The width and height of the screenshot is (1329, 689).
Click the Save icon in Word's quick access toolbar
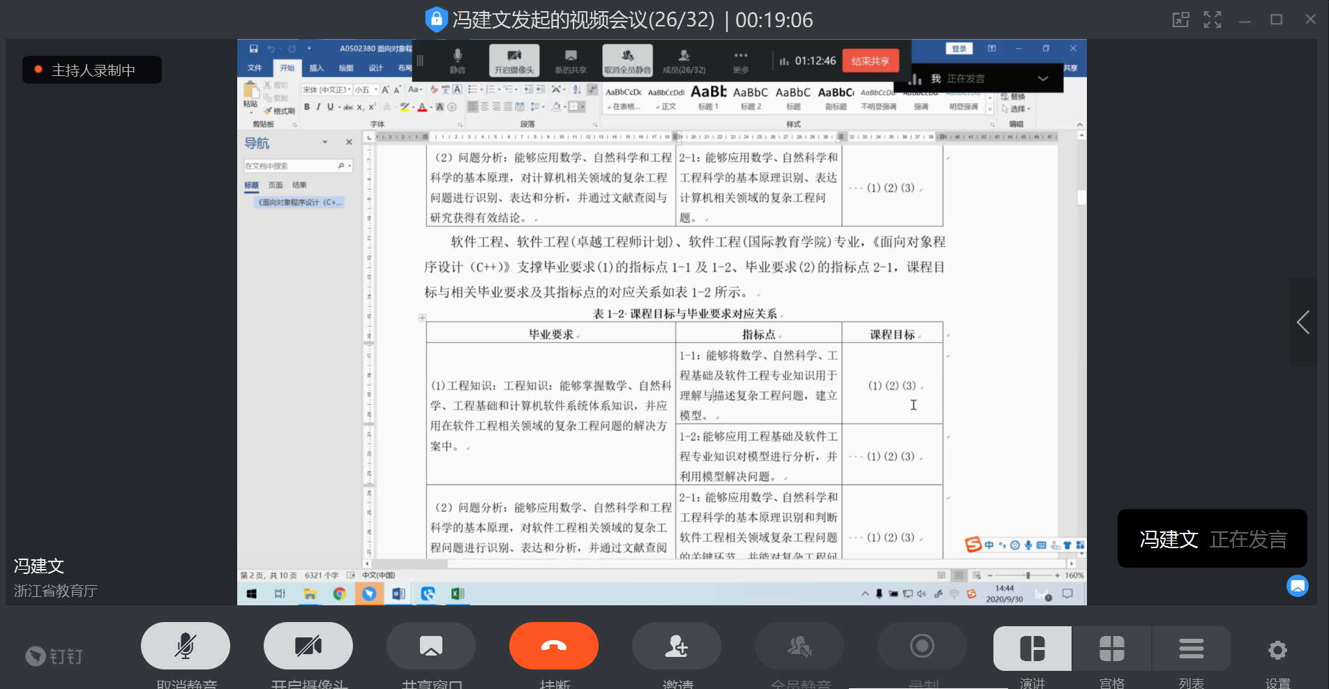click(253, 49)
